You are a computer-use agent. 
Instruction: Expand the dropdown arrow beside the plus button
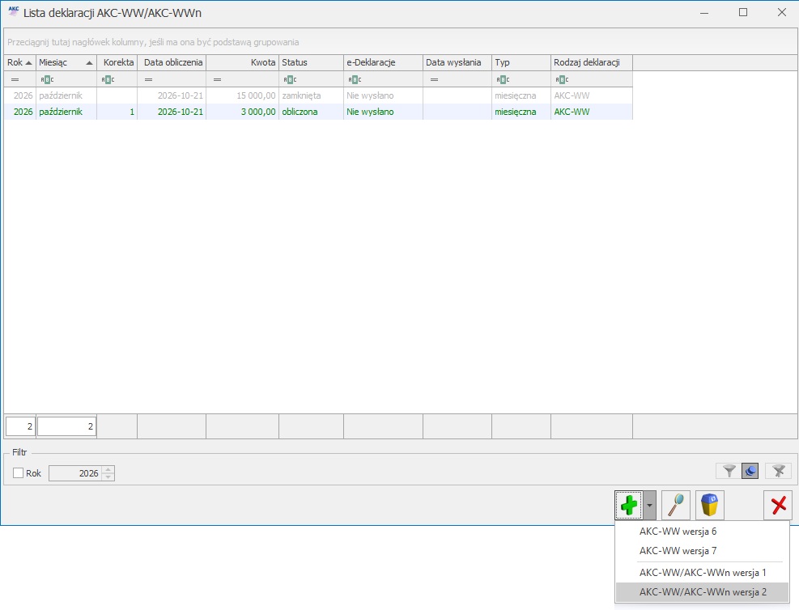pyautogui.click(x=649, y=505)
